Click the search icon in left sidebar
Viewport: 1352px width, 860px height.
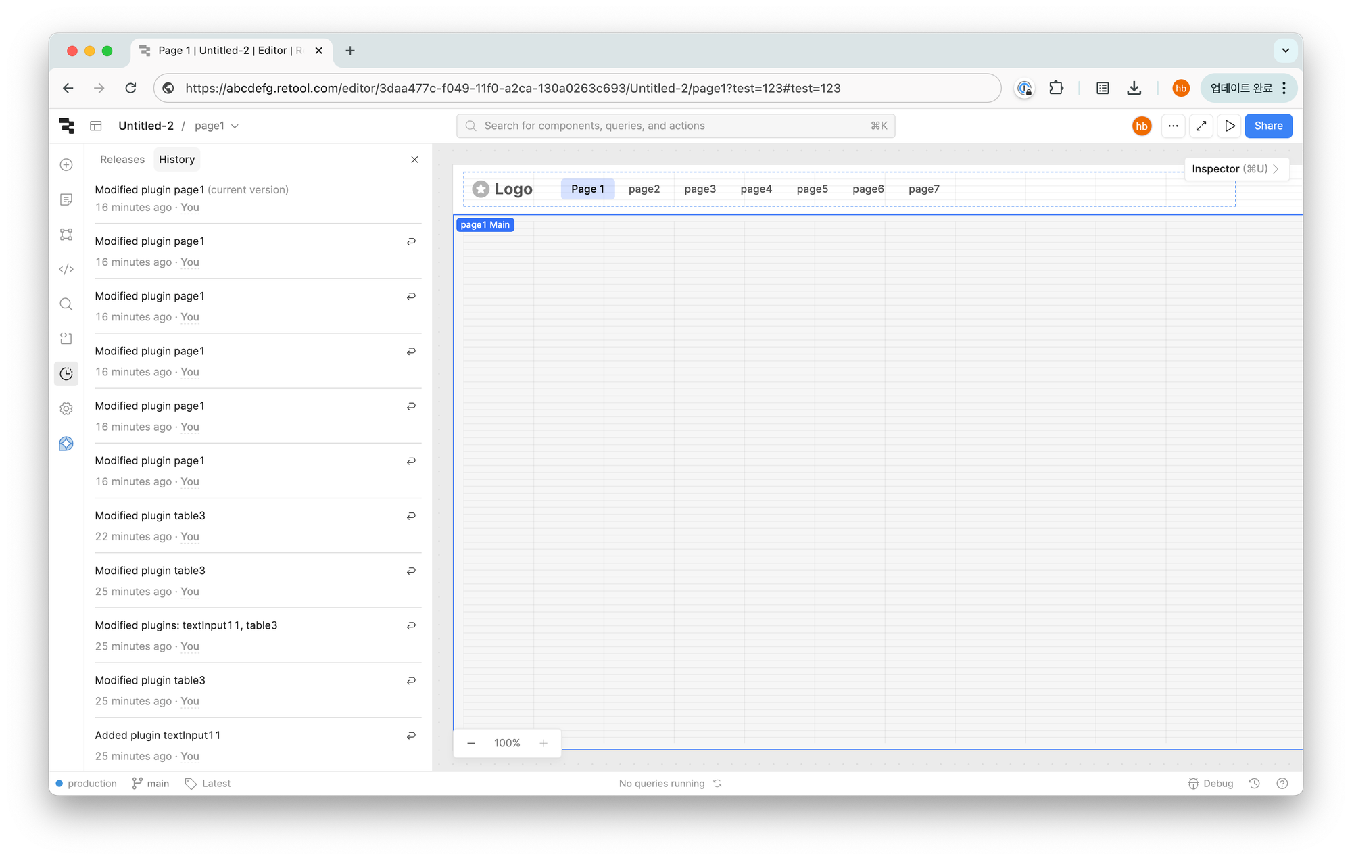[66, 304]
